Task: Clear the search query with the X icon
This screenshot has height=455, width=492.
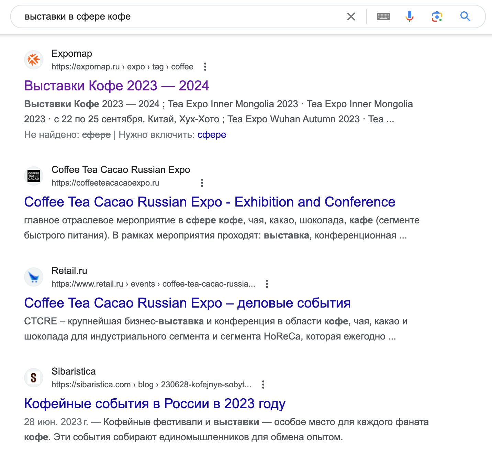Action: coord(351,16)
